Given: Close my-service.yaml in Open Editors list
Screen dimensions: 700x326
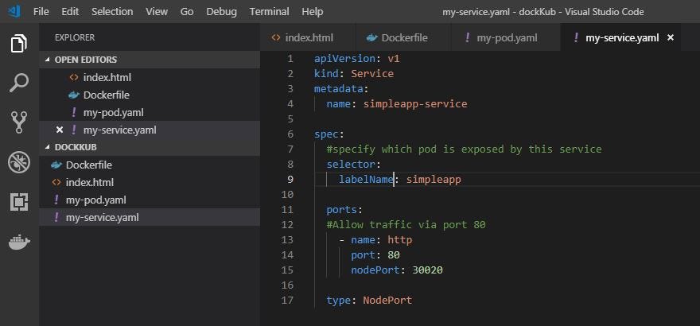Looking at the screenshot, I should [60, 130].
